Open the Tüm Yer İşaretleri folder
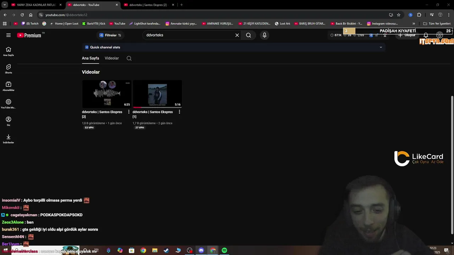 [x=437, y=24]
